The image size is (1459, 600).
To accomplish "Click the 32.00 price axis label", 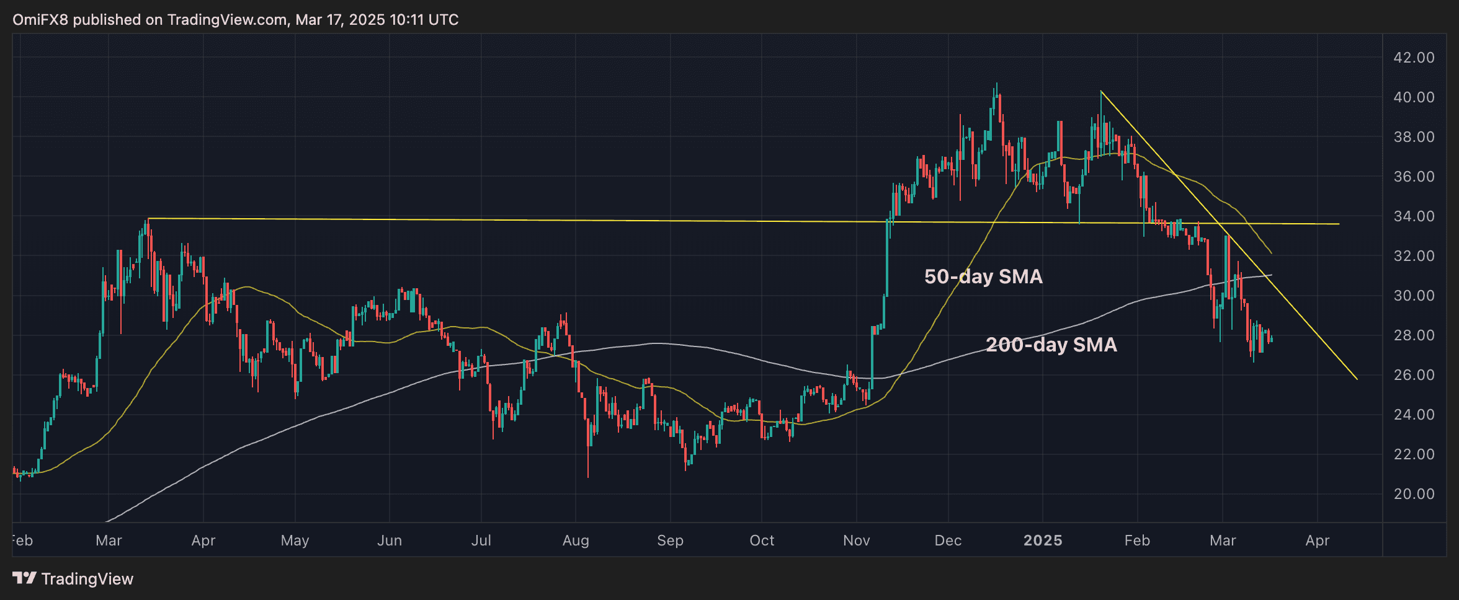I will [1414, 256].
